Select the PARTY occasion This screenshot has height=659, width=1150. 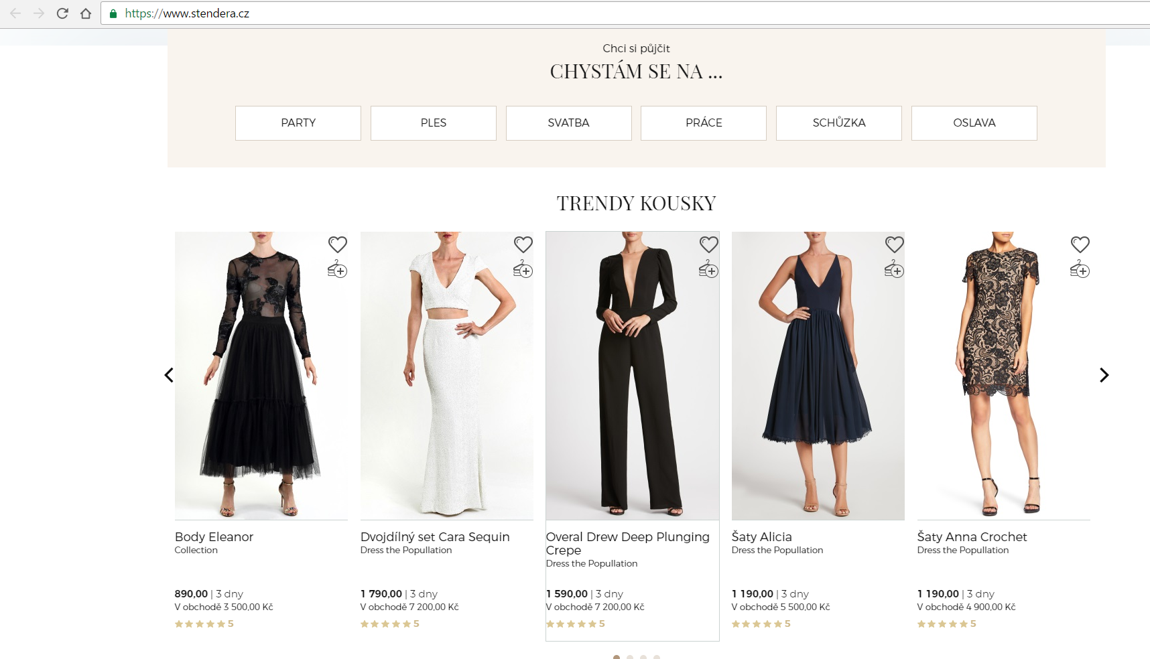(298, 123)
